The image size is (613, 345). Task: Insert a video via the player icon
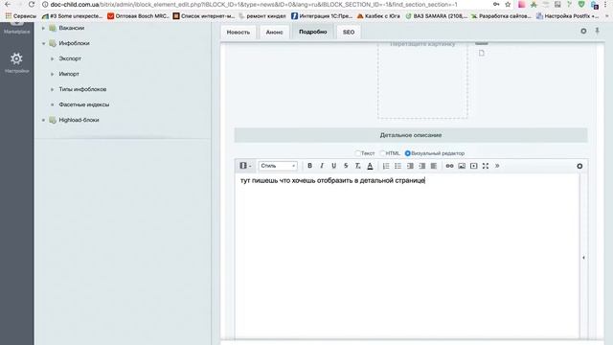pos(474,166)
